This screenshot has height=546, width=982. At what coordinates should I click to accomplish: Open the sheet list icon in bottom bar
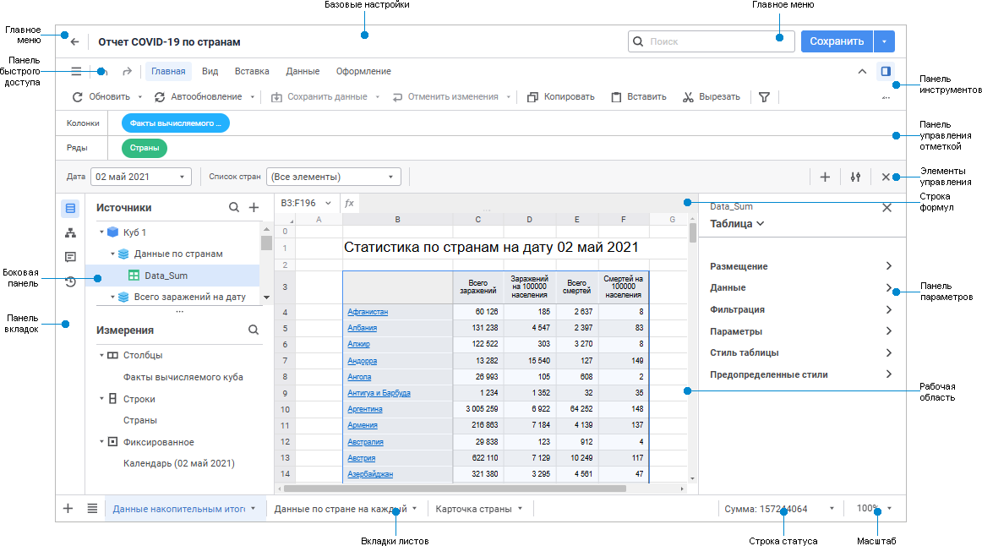[x=92, y=508]
